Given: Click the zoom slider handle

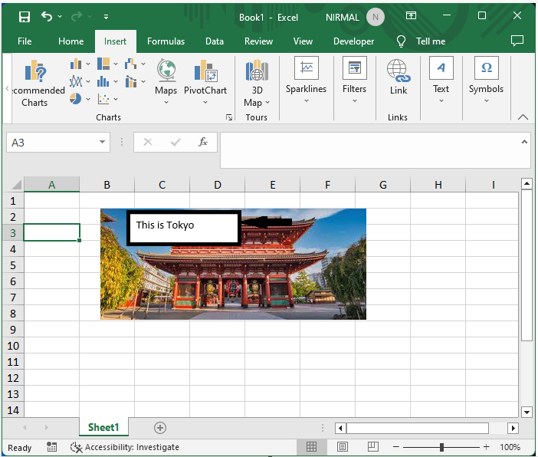Looking at the screenshot, I should (x=442, y=447).
